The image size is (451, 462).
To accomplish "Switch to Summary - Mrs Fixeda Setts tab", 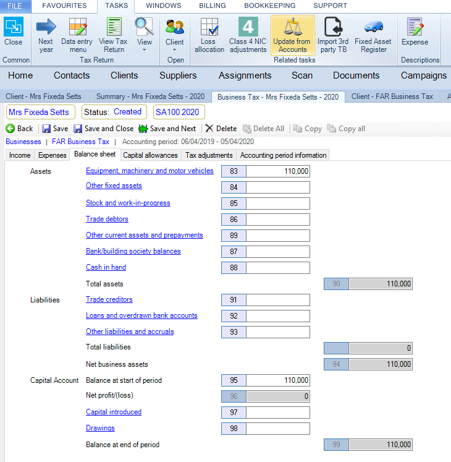I will tap(150, 96).
